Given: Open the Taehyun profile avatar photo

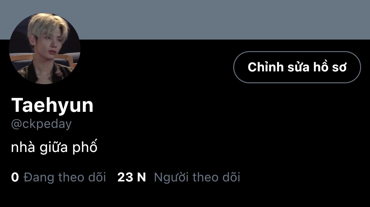Looking at the screenshot, I should pos(45,48).
